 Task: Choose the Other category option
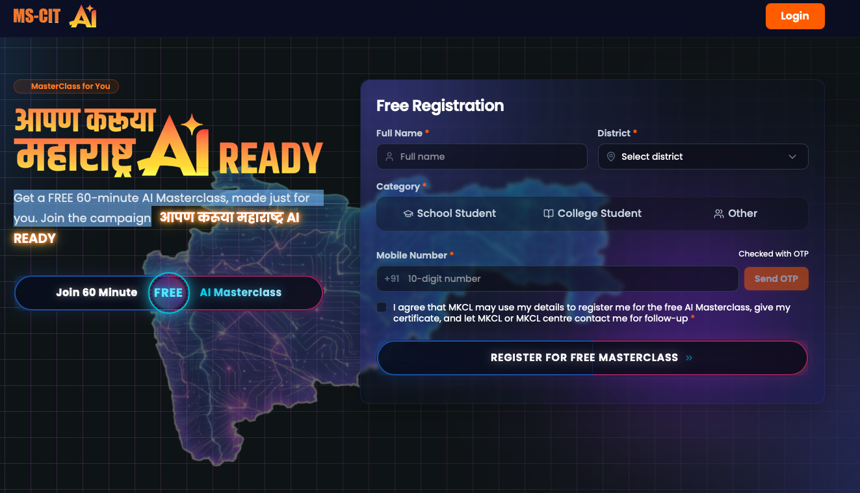click(x=735, y=214)
